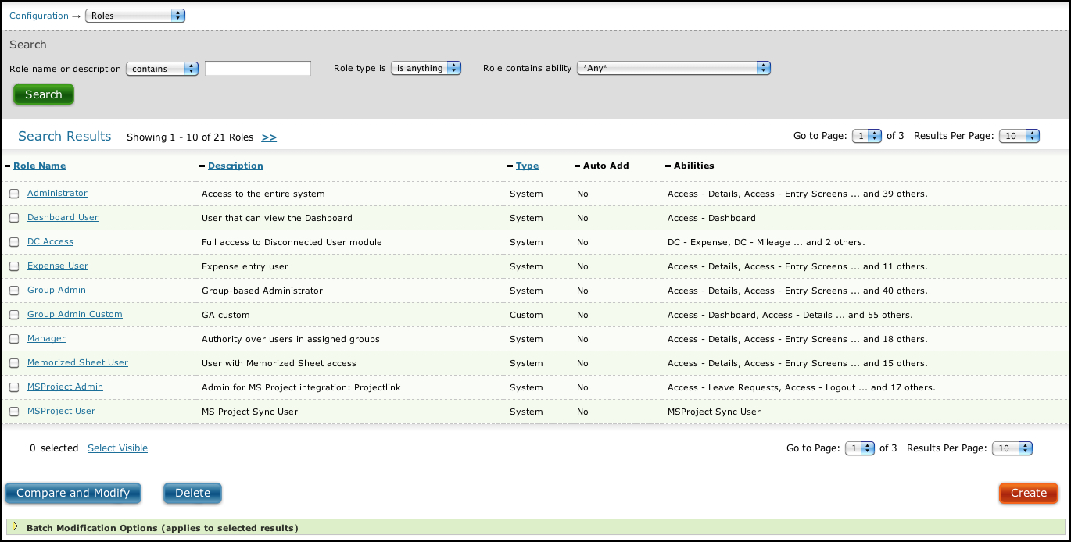Click 'MSProject Sync User' abilities cell
The image size is (1071, 542).
tap(714, 412)
